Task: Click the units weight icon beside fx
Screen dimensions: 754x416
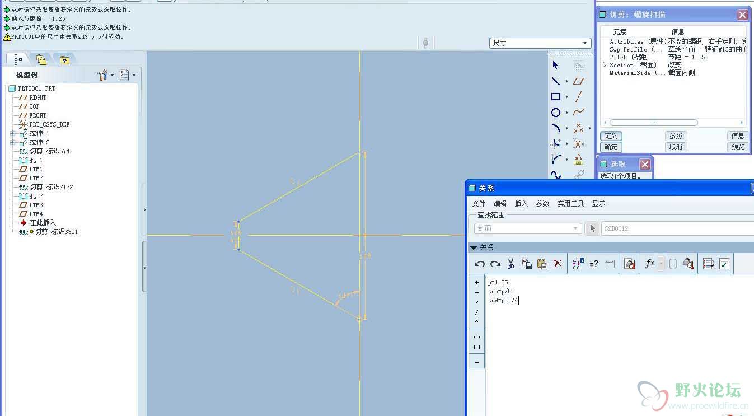Action: click(688, 264)
